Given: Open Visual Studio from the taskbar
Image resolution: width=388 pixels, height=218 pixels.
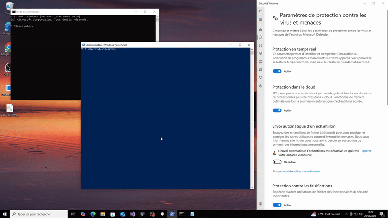Looking at the screenshot, I should pos(132,214).
